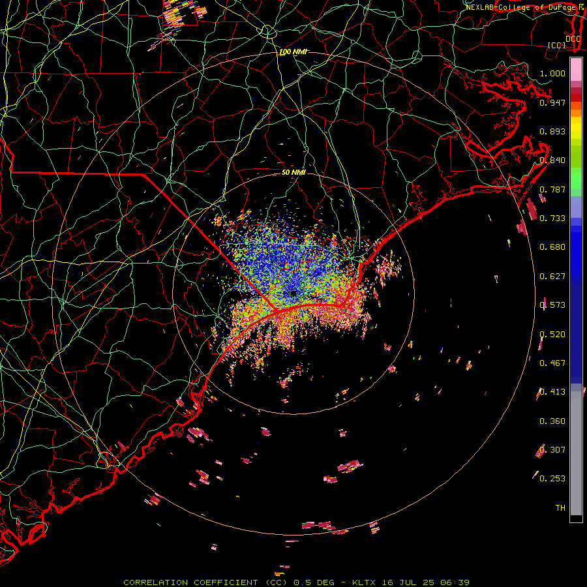Image resolution: width=587 pixels, height=587 pixels.
Task: Select the 0.787 scale value
Action: (552, 189)
